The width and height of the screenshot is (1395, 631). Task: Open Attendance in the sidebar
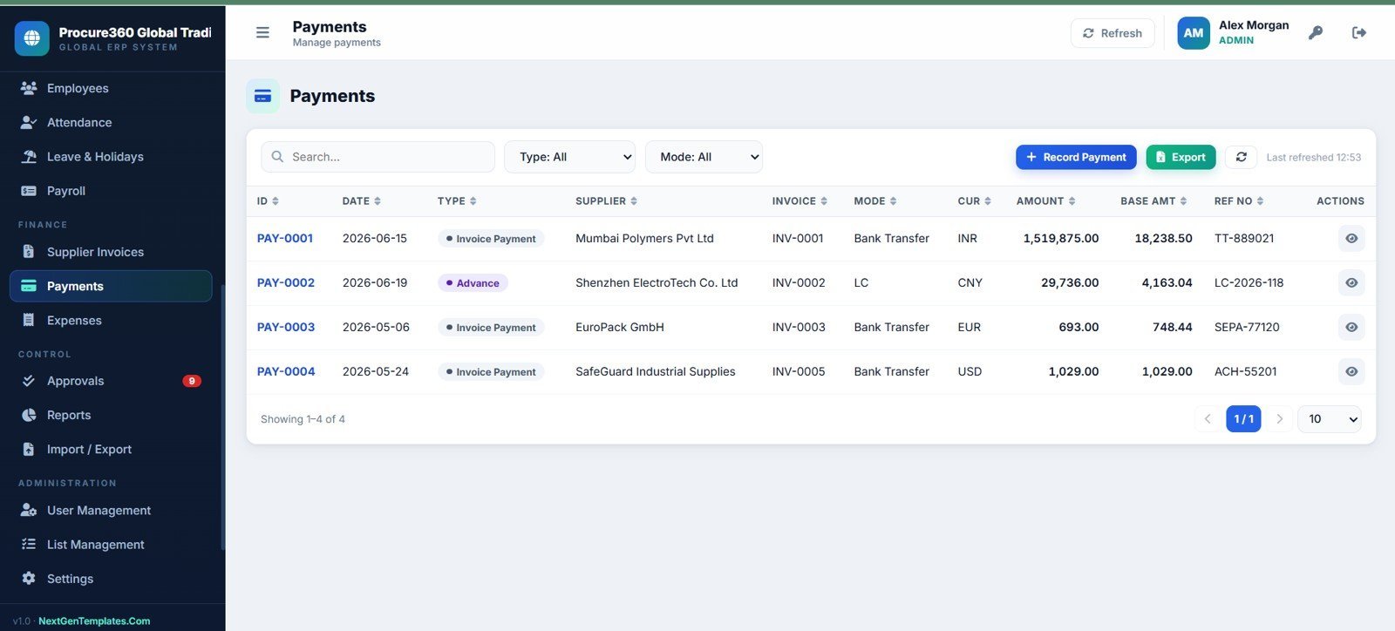(111, 122)
